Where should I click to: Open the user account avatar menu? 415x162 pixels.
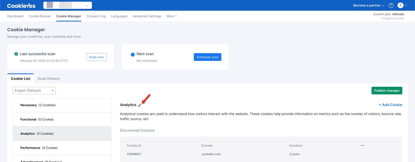[x=402, y=5]
